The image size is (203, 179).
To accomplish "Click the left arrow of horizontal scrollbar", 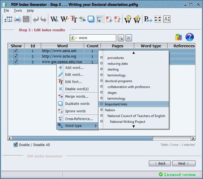I will point(10,139).
